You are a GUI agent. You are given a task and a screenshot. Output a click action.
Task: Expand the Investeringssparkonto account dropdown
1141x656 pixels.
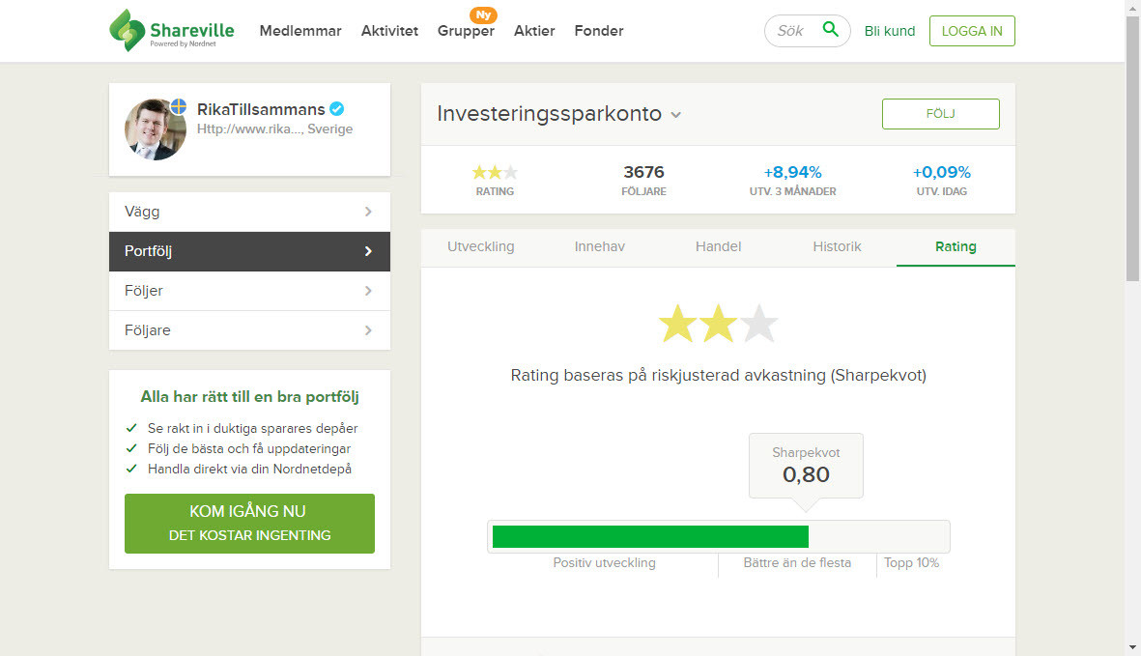coord(675,115)
